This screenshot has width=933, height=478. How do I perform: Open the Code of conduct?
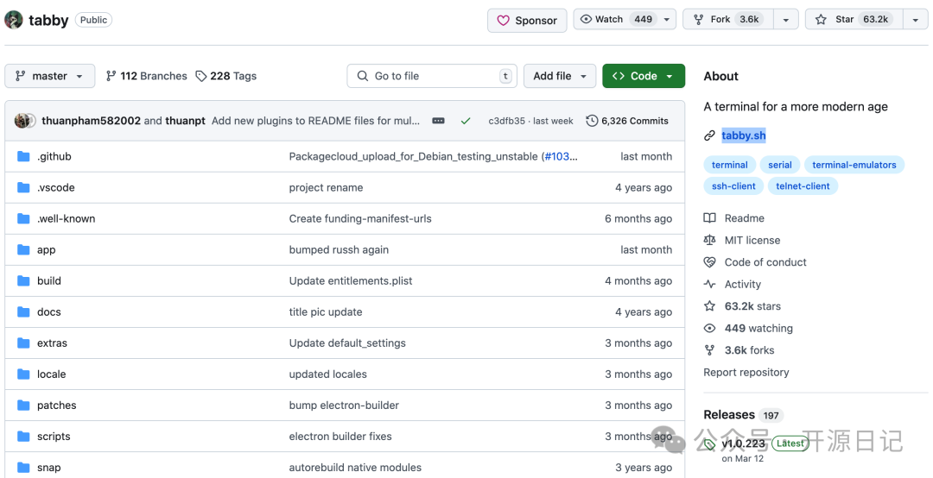(x=755, y=262)
